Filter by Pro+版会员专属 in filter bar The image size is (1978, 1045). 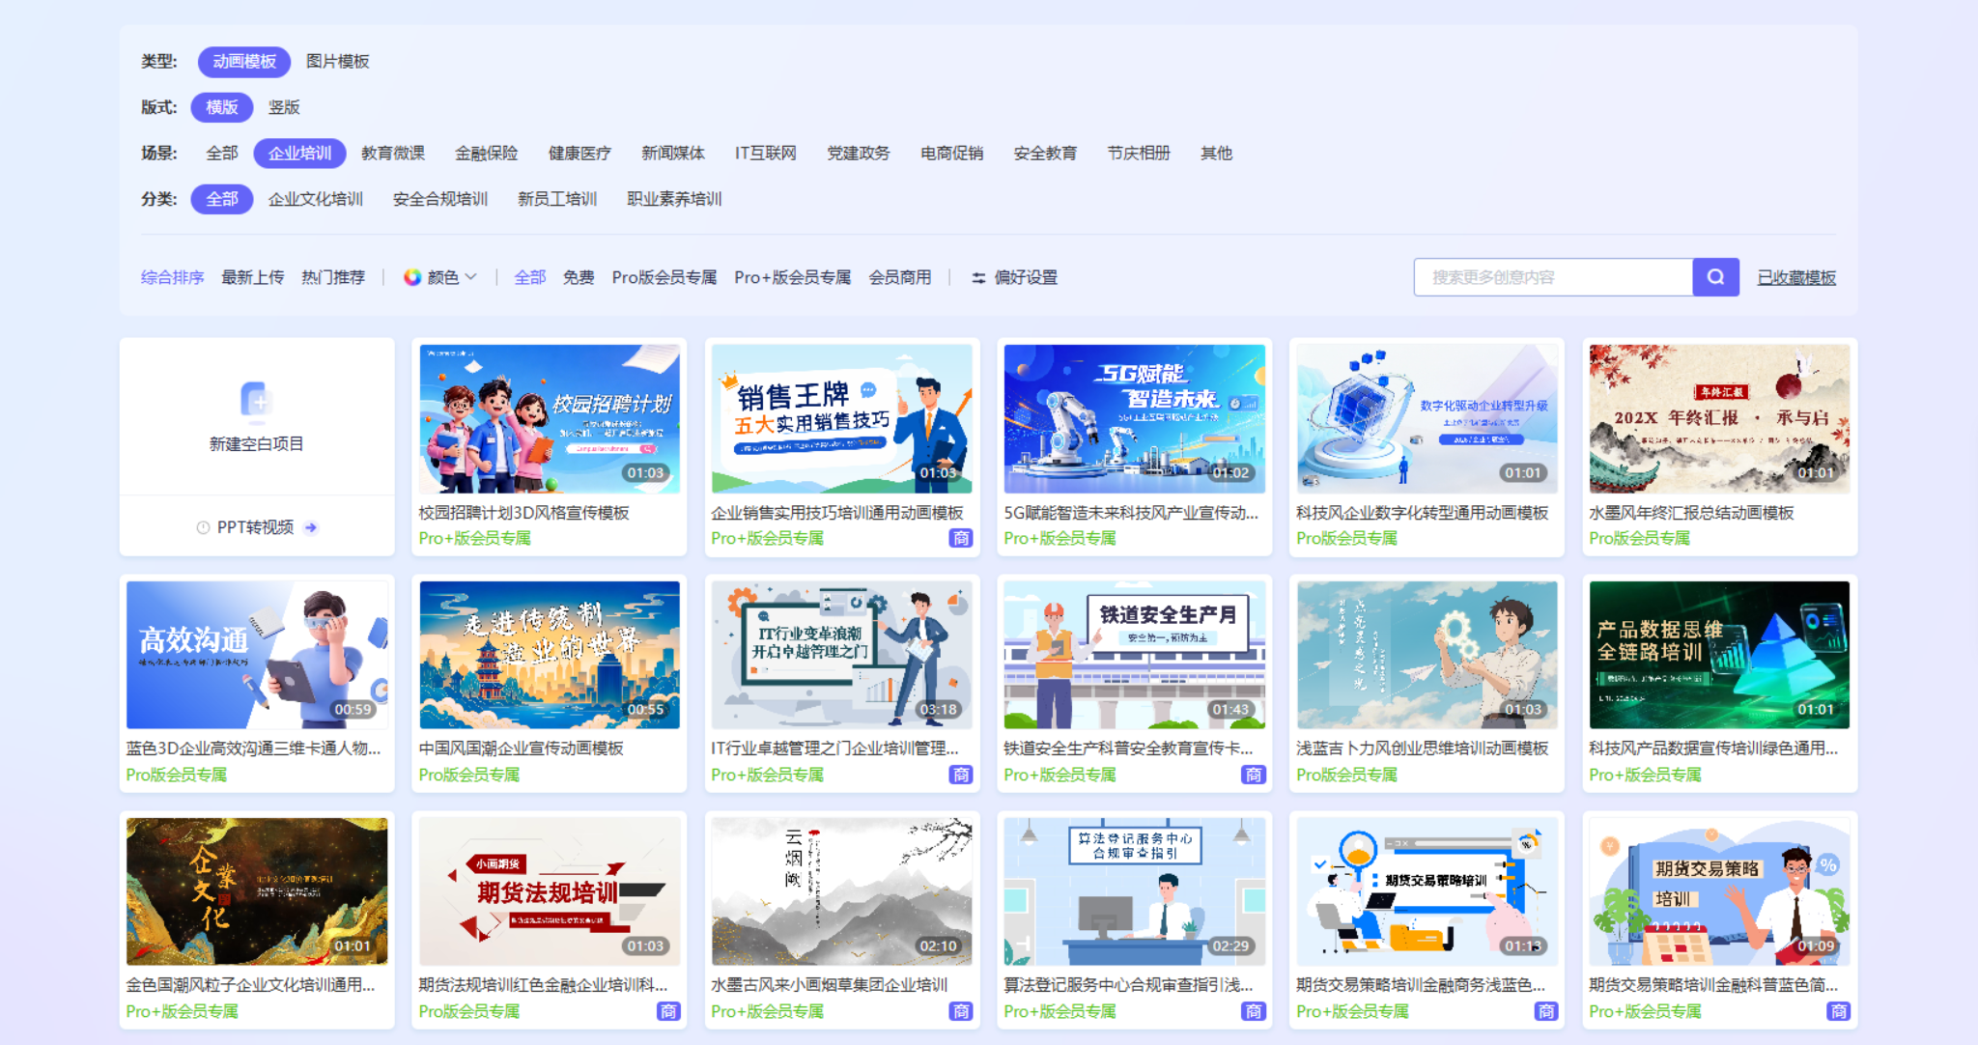(x=793, y=277)
